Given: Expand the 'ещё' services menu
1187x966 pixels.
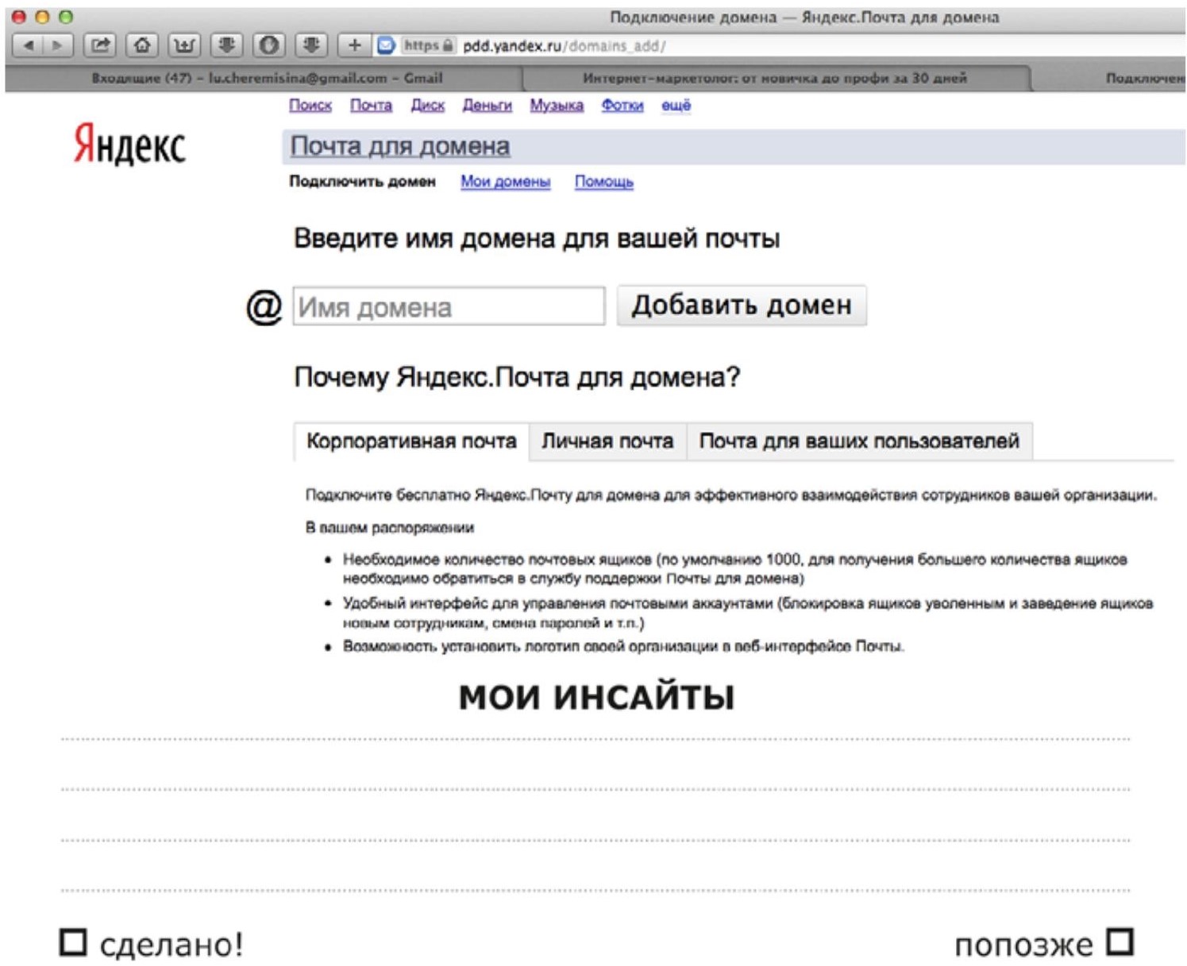Looking at the screenshot, I should 676,106.
